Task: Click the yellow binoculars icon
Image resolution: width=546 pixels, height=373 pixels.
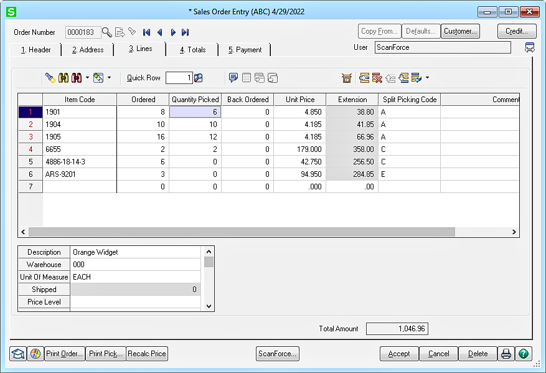Action: coord(64,78)
